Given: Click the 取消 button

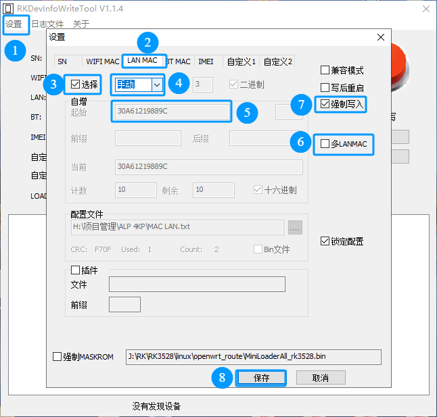Looking at the screenshot, I should tap(321, 378).
